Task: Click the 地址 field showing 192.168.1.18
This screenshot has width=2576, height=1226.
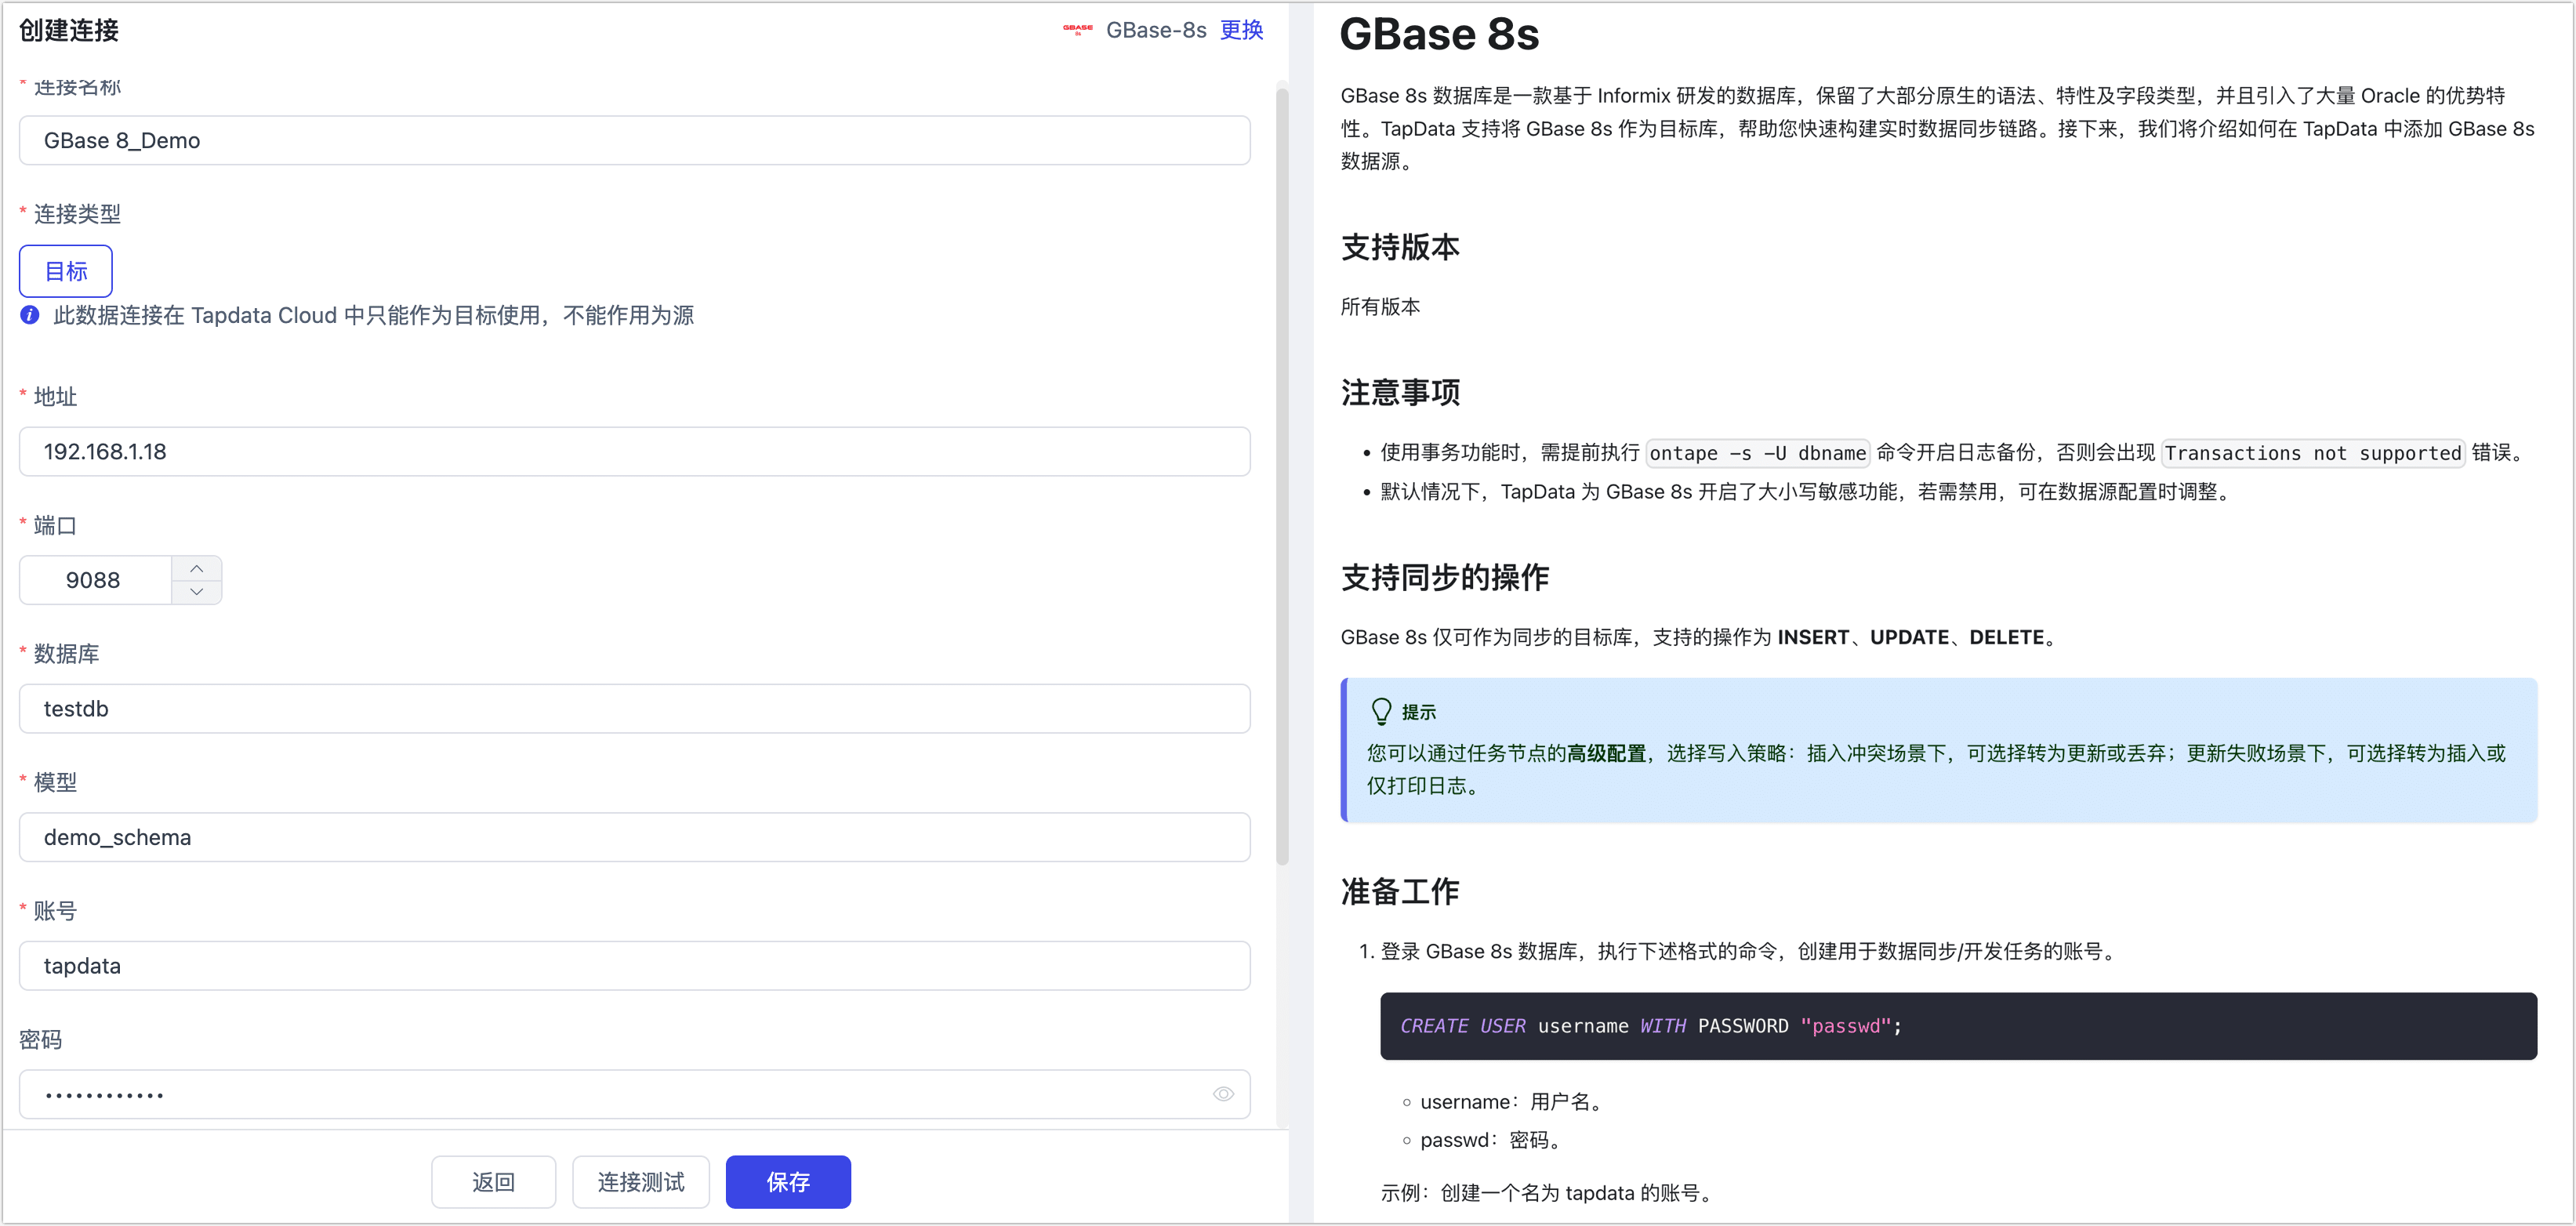Action: 635,451
